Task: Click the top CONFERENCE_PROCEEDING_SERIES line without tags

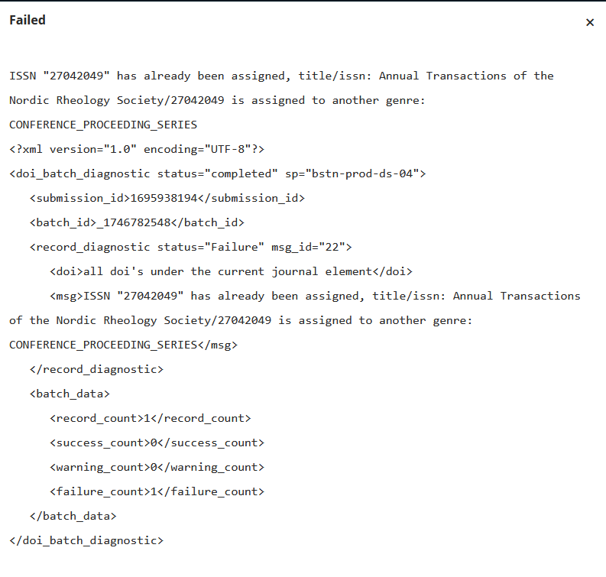Action: 103,125
